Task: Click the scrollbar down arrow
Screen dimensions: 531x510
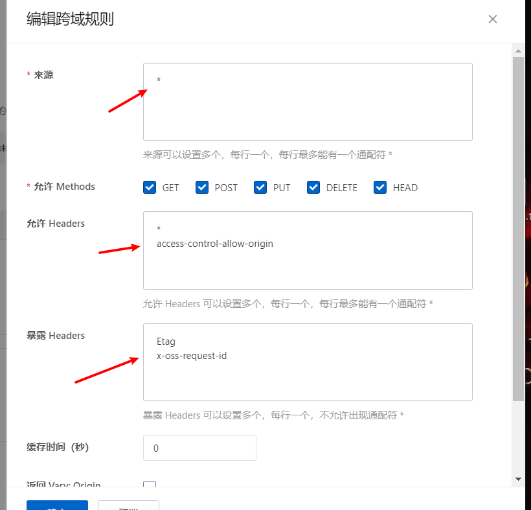Action: [x=518, y=479]
